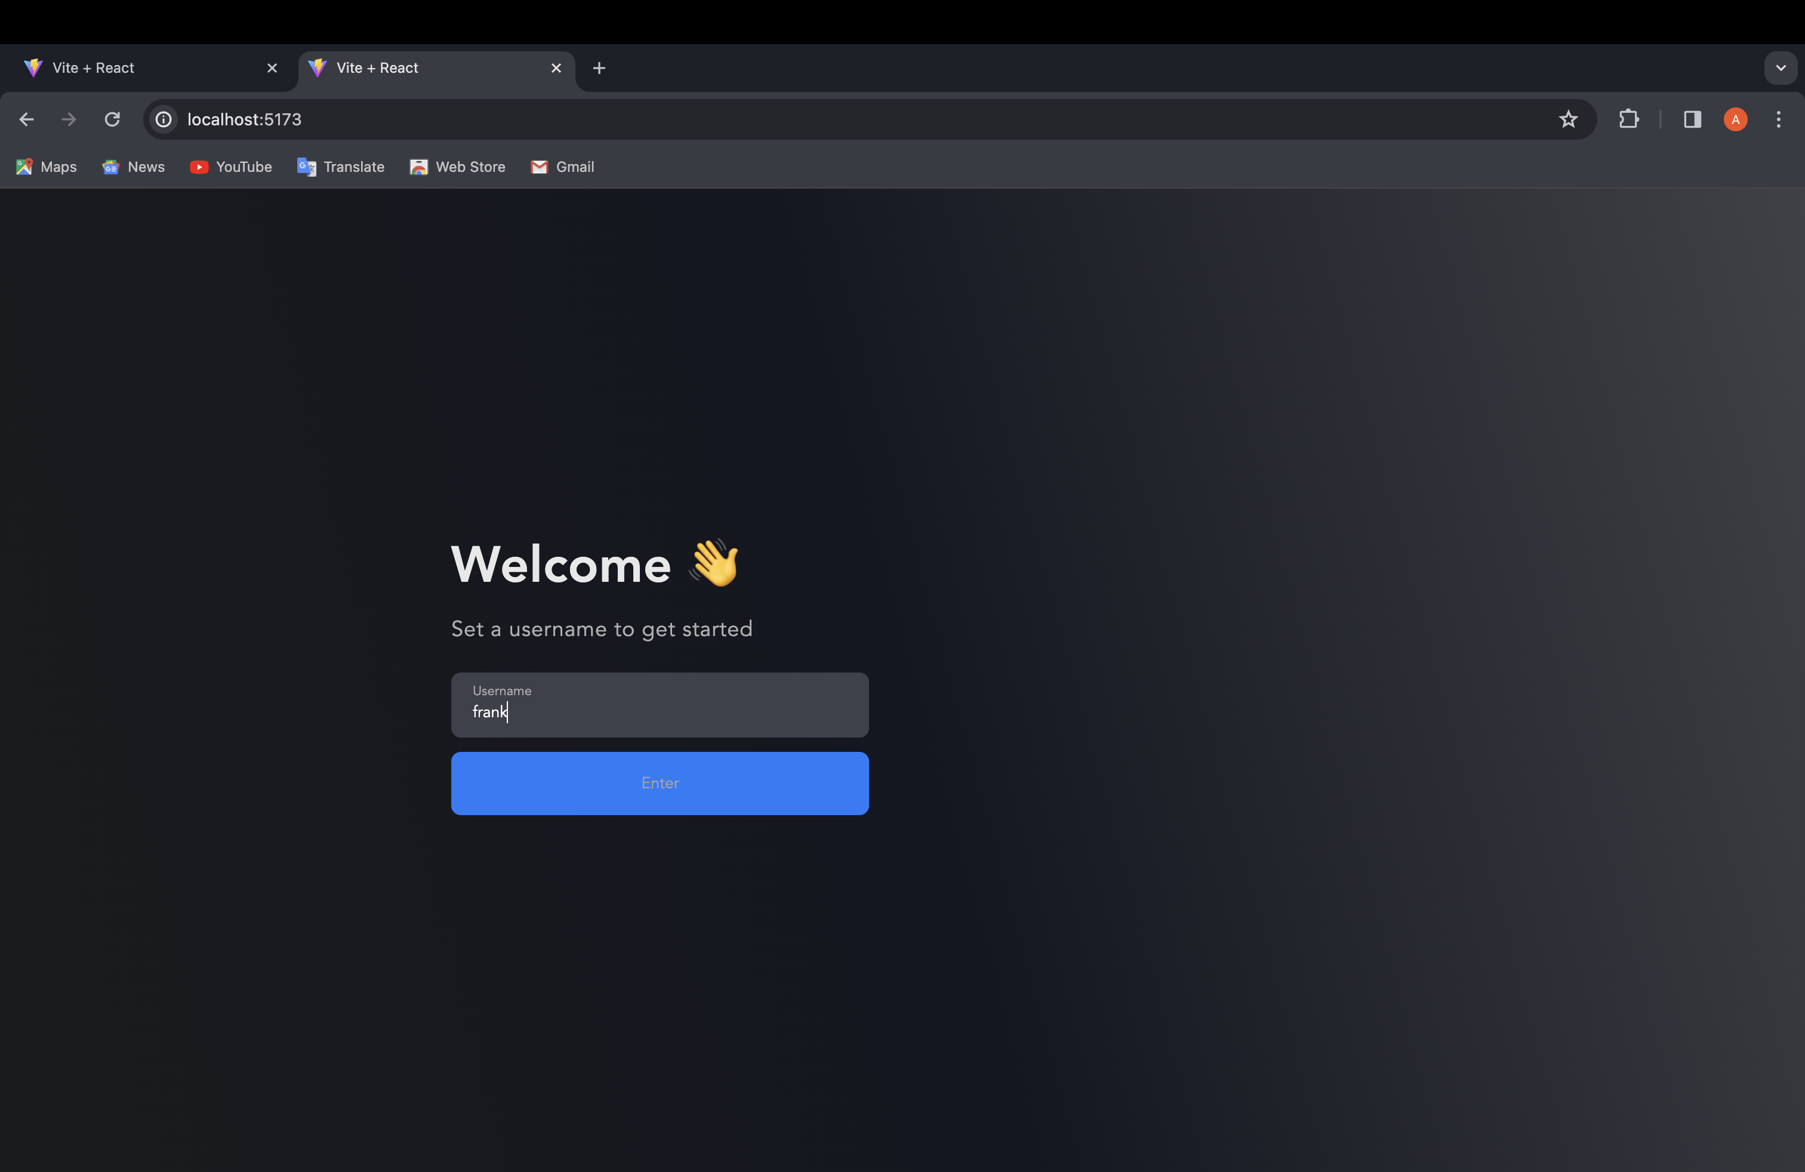Viewport: 1805px width, 1172px height.
Task: Toggle the browser side panel
Action: coord(1692,120)
